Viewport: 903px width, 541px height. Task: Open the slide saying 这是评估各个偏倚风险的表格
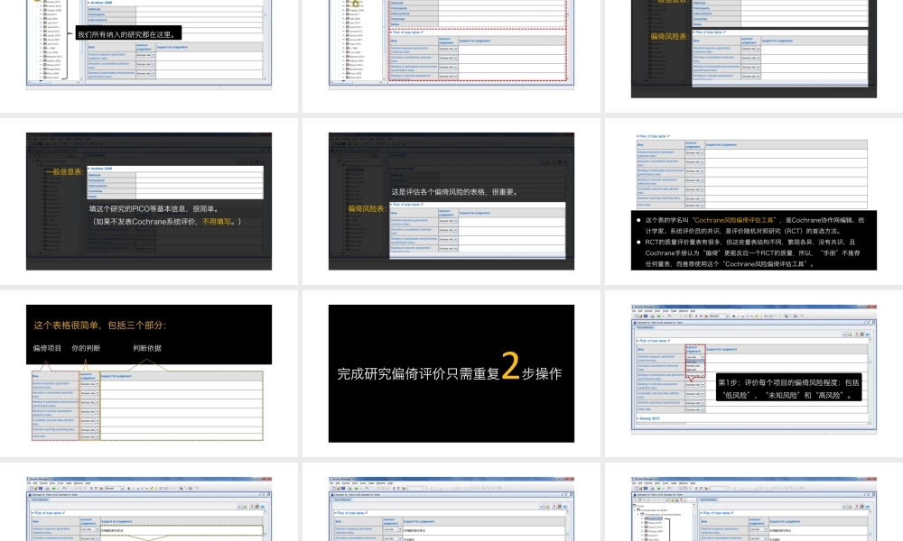point(451,201)
